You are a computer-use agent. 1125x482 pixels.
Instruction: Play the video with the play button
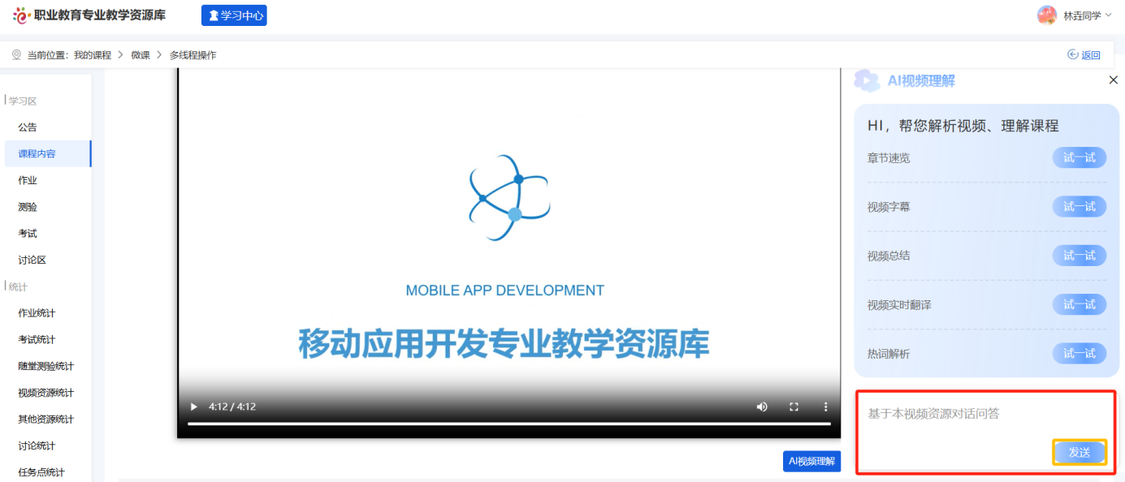(x=193, y=407)
